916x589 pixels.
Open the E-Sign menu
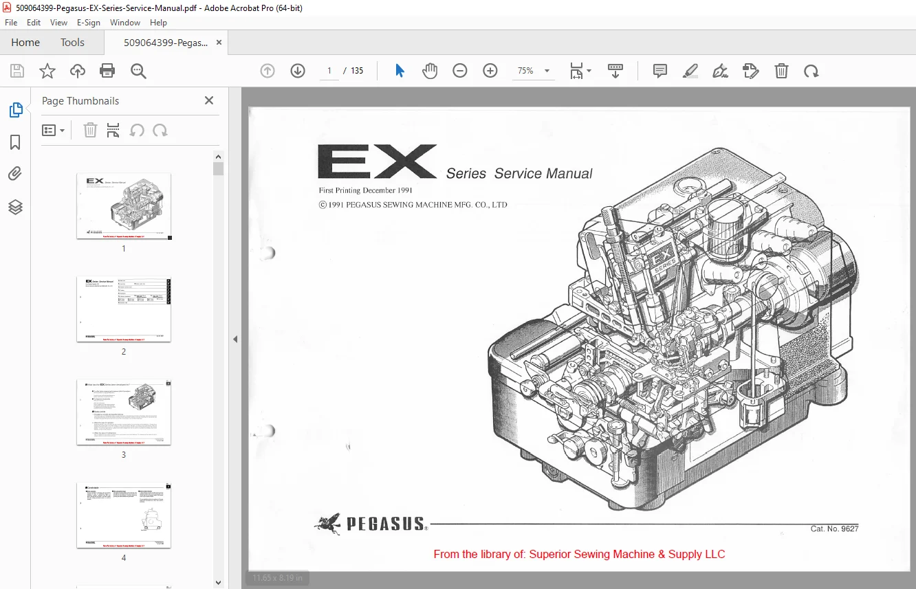coord(89,23)
